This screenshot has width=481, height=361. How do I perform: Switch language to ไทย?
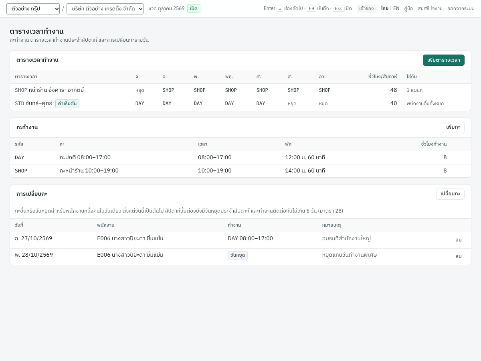coord(384,8)
